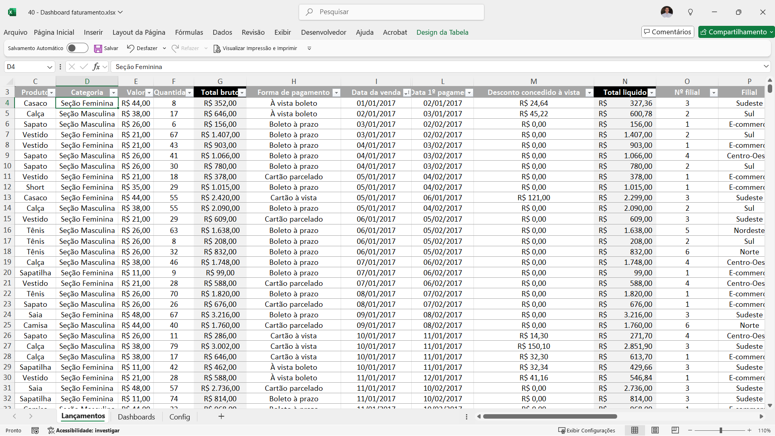Image resolution: width=775 pixels, height=436 pixels.
Task: Click the Normal view grid icon
Action: (635, 430)
